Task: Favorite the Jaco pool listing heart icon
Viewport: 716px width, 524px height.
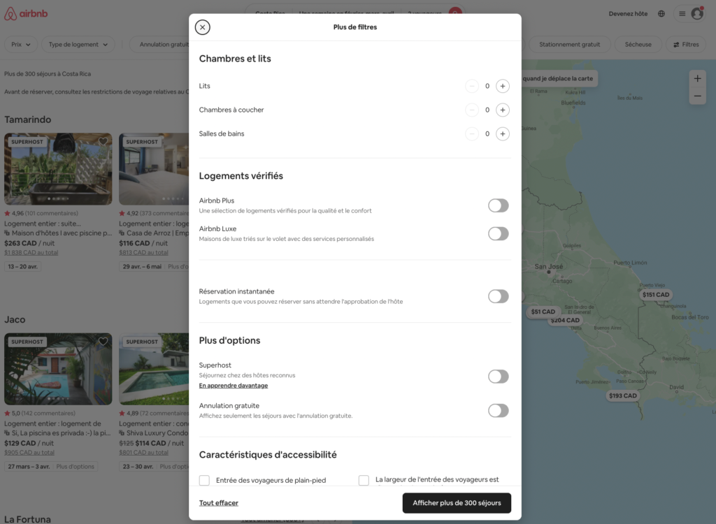Action: [x=103, y=342]
